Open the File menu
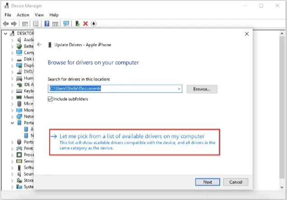 8,15
